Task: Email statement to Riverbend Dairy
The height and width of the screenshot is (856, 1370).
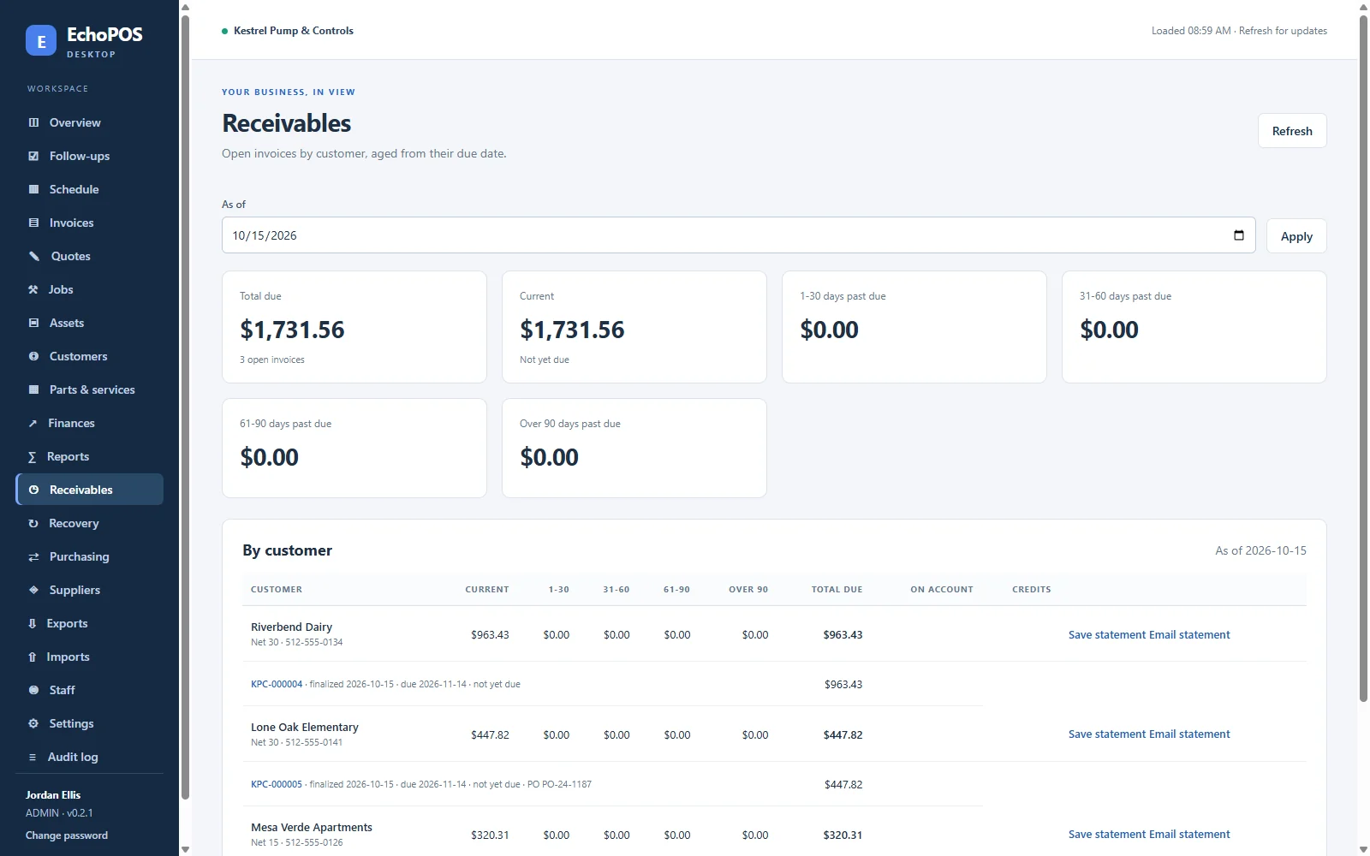Action: coord(1189,634)
